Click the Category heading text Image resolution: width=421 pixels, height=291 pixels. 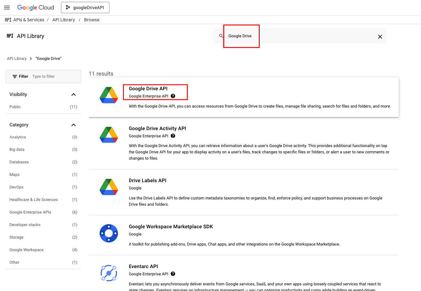(x=19, y=125)
